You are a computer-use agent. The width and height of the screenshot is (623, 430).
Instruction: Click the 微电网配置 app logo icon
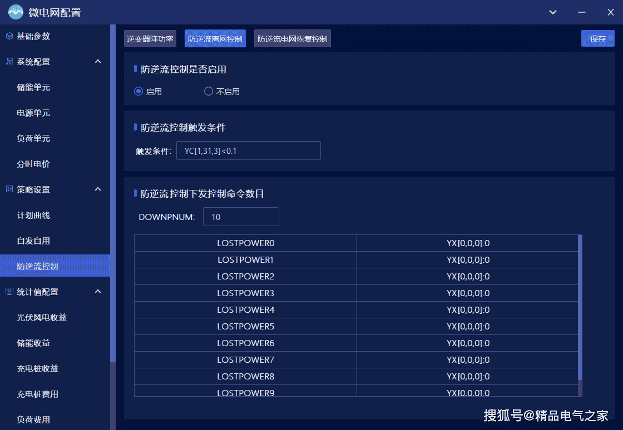pyautogui.click(x=16, y=12)
